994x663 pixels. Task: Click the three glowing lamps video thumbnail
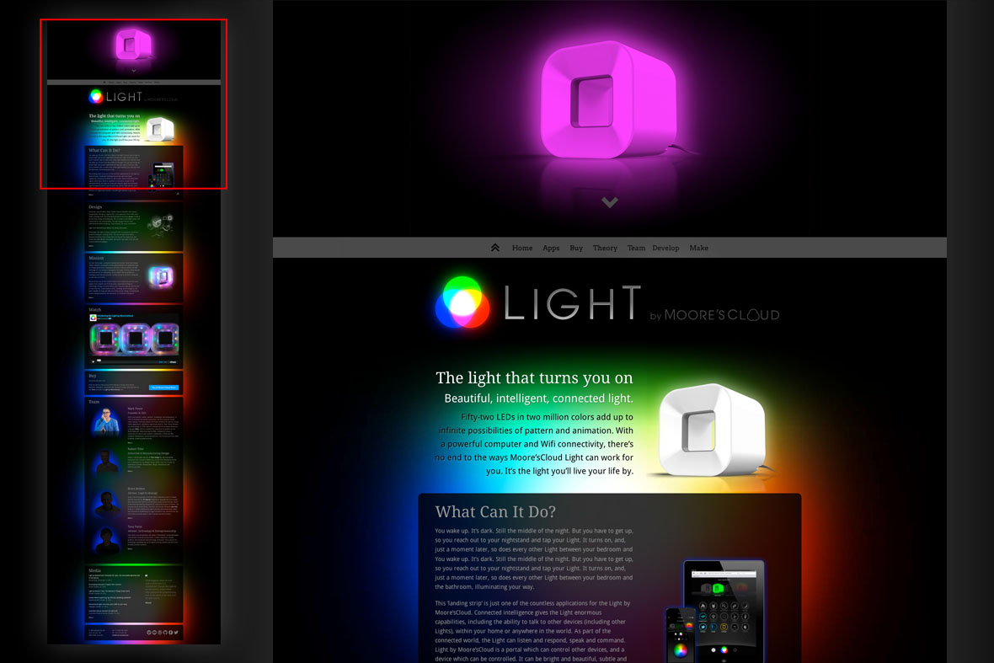click(x=135, y=340)
